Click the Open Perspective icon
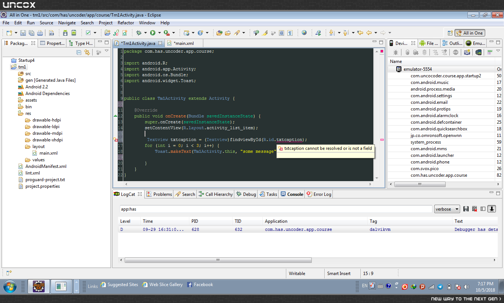The image size is (504, 303). (450, 33)
